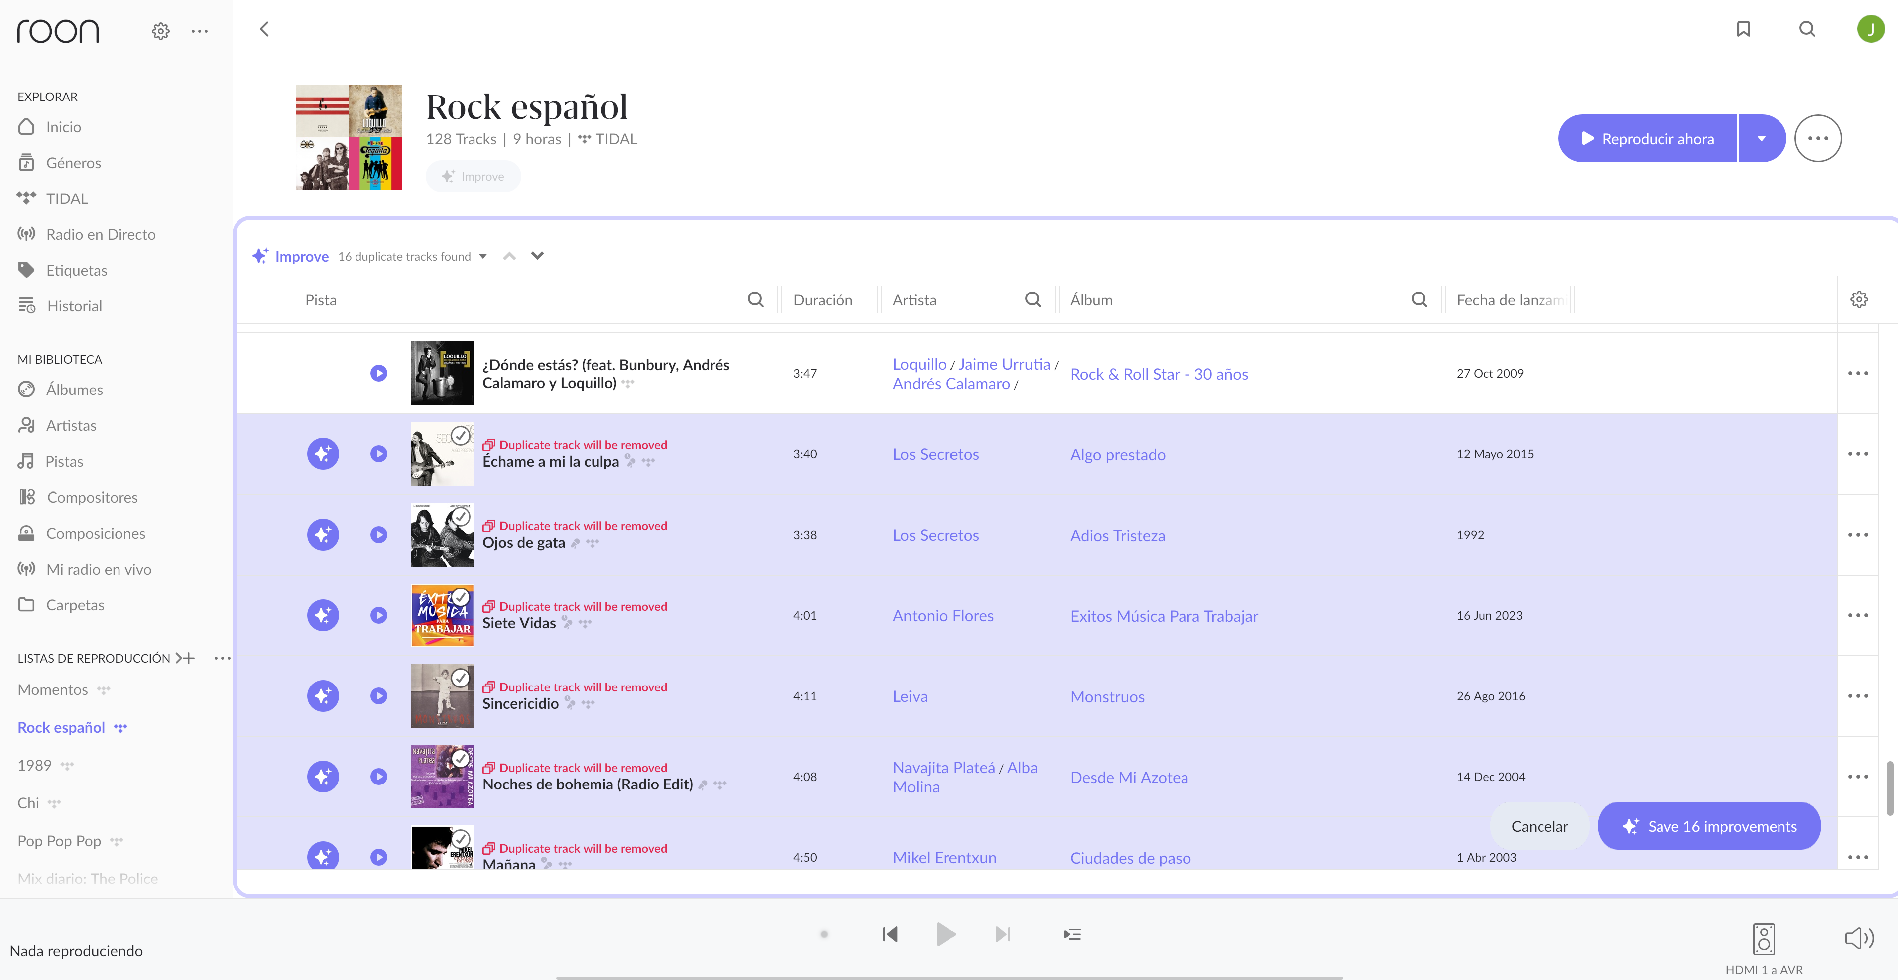Play track ¿Dónde estás? with its play icon

[379, 373]
